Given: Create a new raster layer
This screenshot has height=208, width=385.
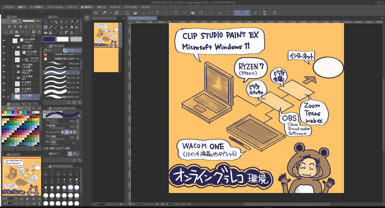Looking at the screenshot, I should pyautogui.click(x=6, y=32).
